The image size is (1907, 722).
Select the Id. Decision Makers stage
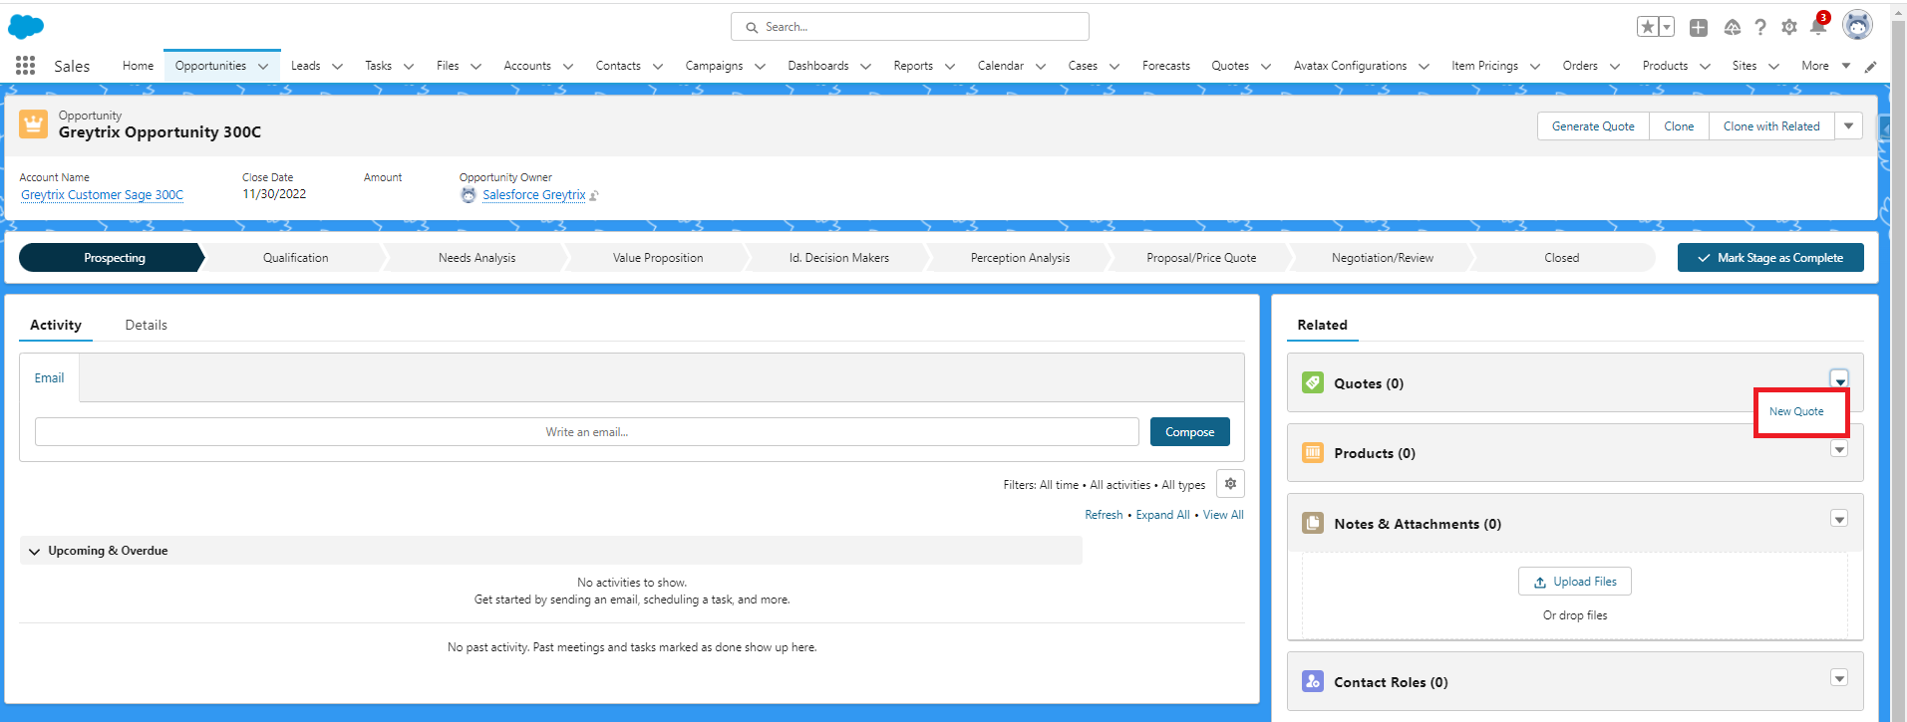(x=839, y=258)
